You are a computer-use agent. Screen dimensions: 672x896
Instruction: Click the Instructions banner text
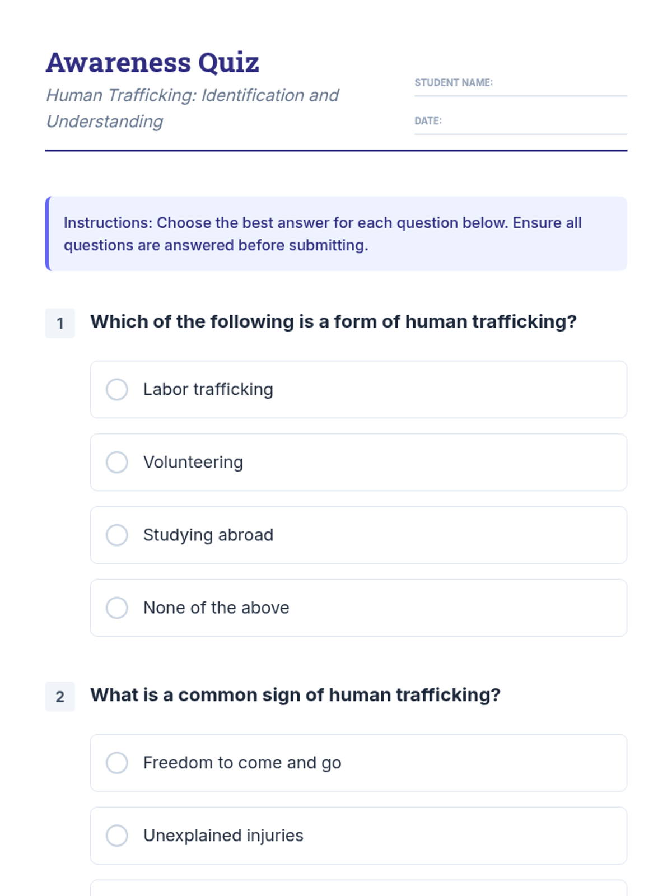[323, 234]
